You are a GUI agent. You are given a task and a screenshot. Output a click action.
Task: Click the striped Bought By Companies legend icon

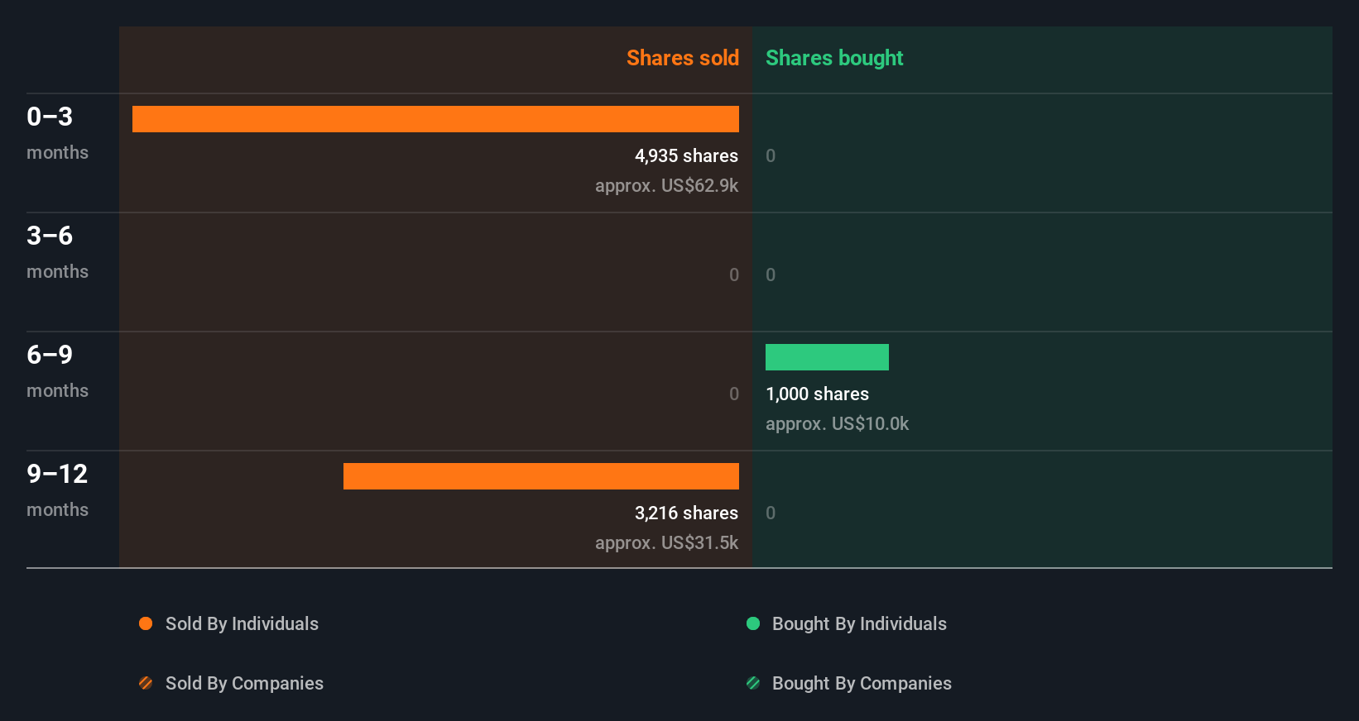(x=753, y=683)
